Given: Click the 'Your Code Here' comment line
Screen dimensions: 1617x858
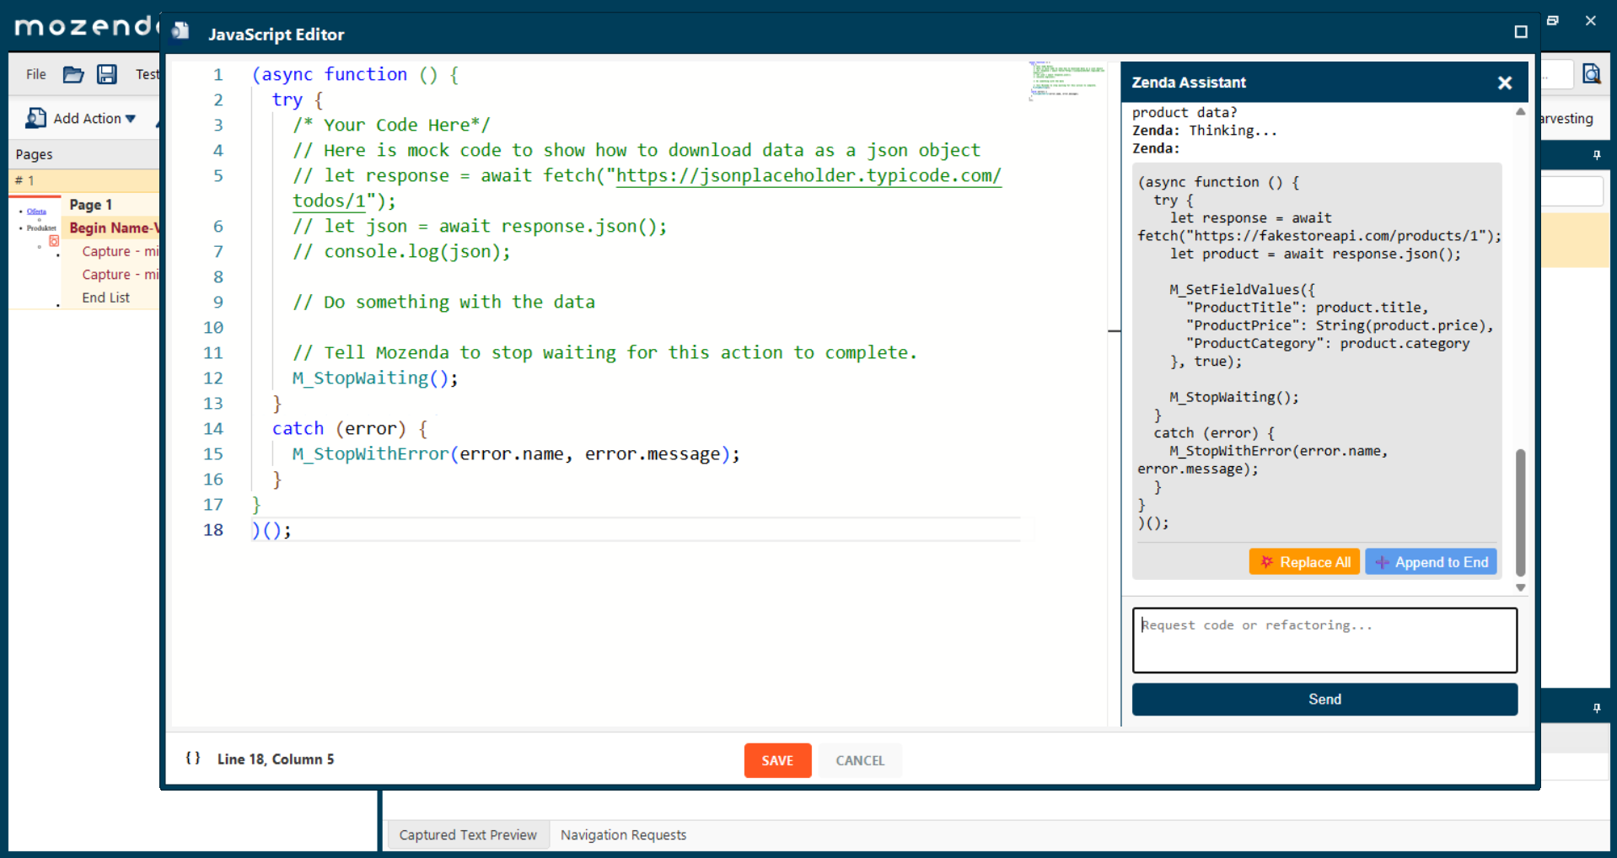Looking at the screenshot, I should click(391, 125).
